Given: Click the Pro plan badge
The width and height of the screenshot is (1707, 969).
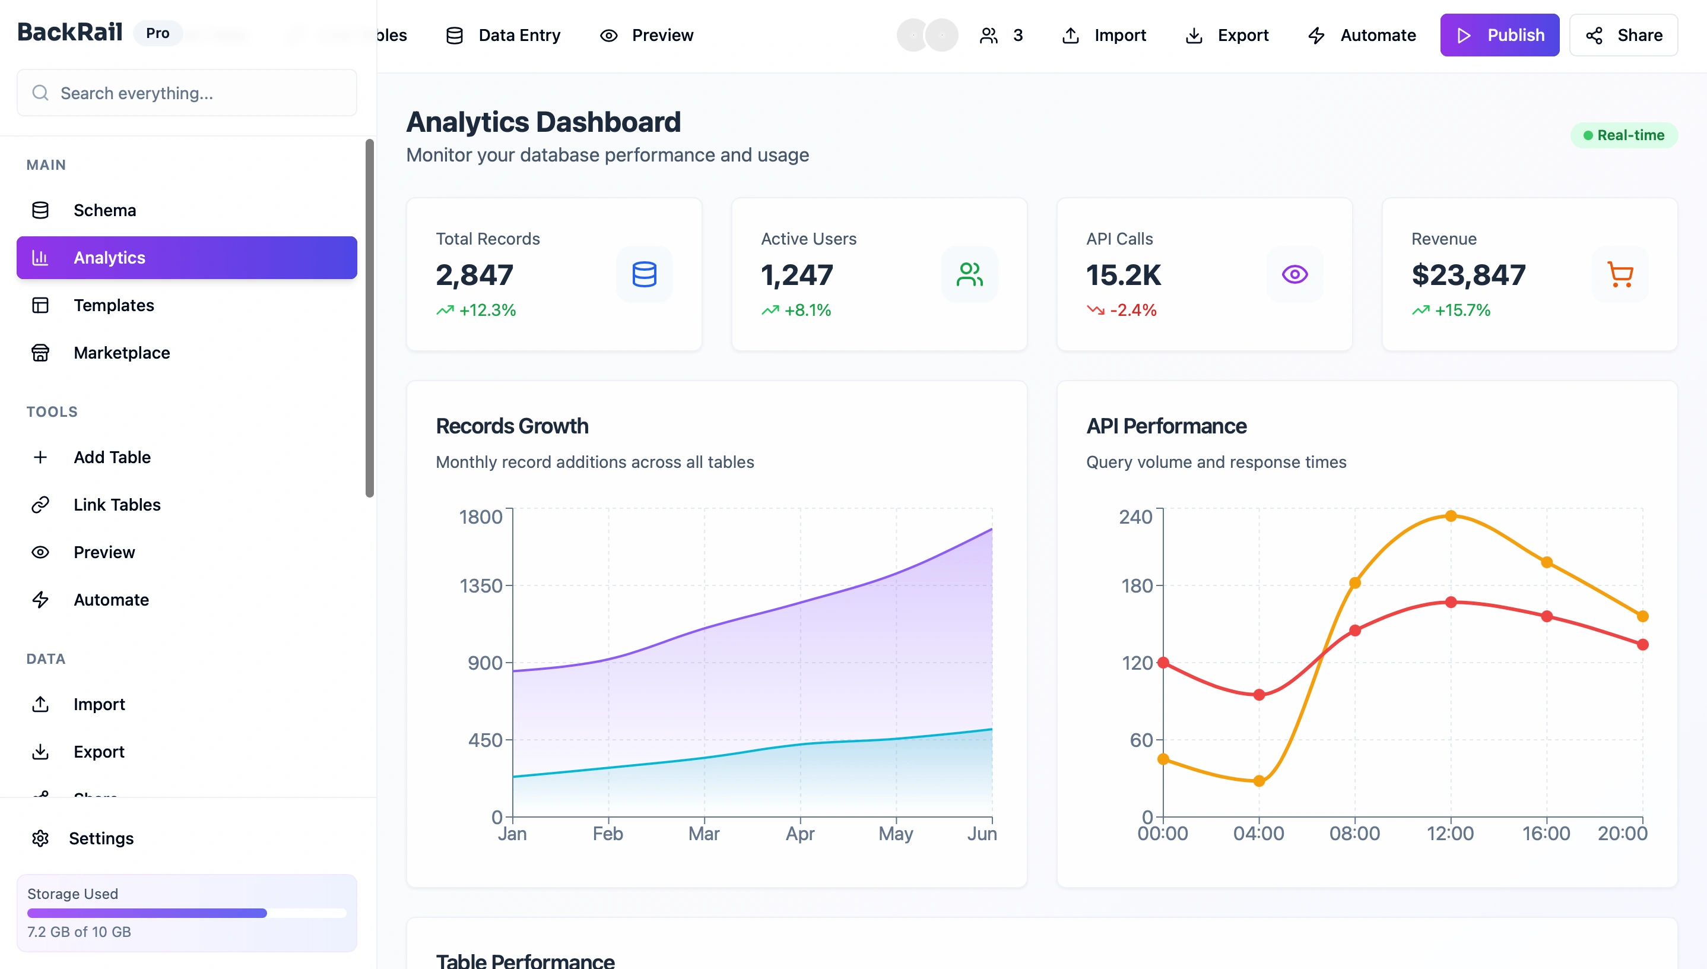Looking at the screenshot, I should tap(158, 33).
